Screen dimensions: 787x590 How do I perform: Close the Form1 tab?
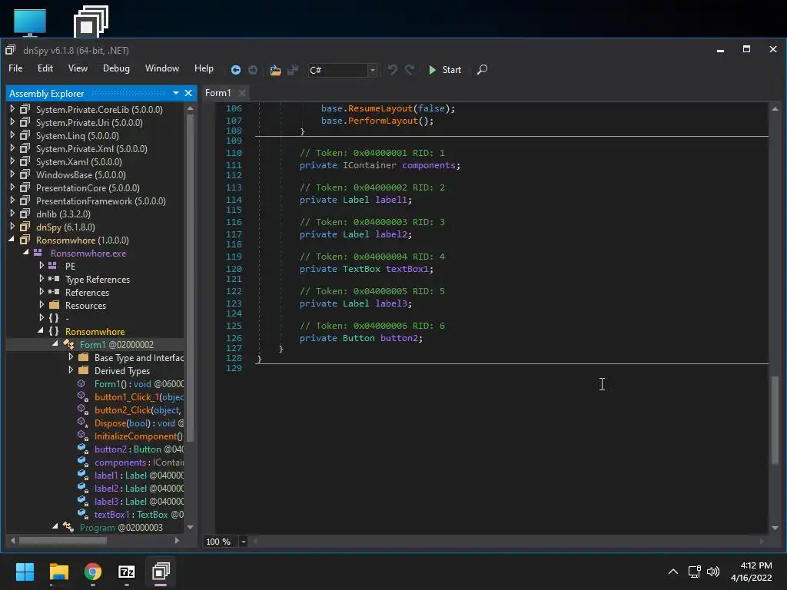[x=241, y=93]
